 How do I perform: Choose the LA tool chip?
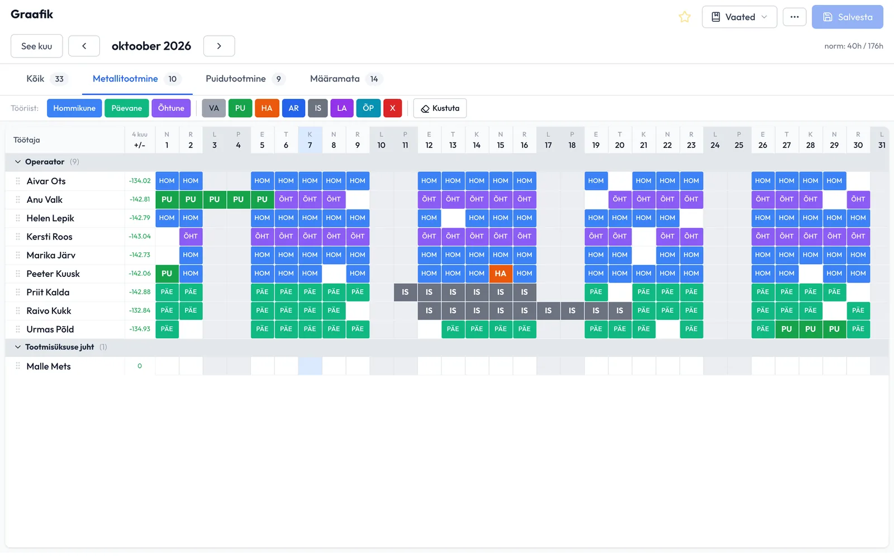pyautogui.click(x=342, y=108)
